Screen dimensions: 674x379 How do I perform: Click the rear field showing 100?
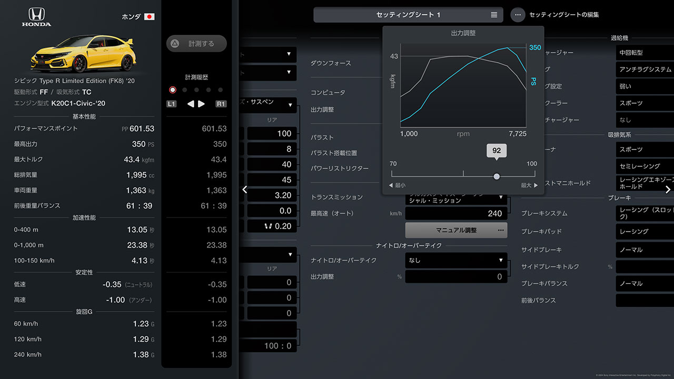point(272,134)
